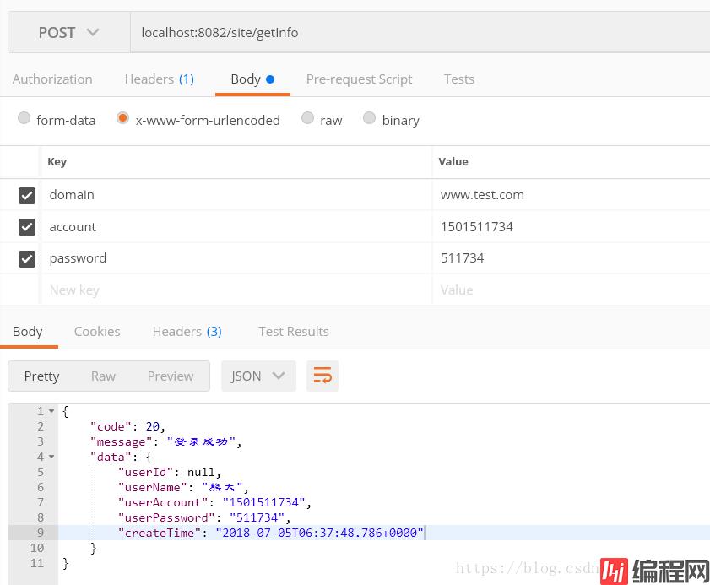Switch response view to Preview
Screen dimensions: 710x585
(x=170, y=376)
